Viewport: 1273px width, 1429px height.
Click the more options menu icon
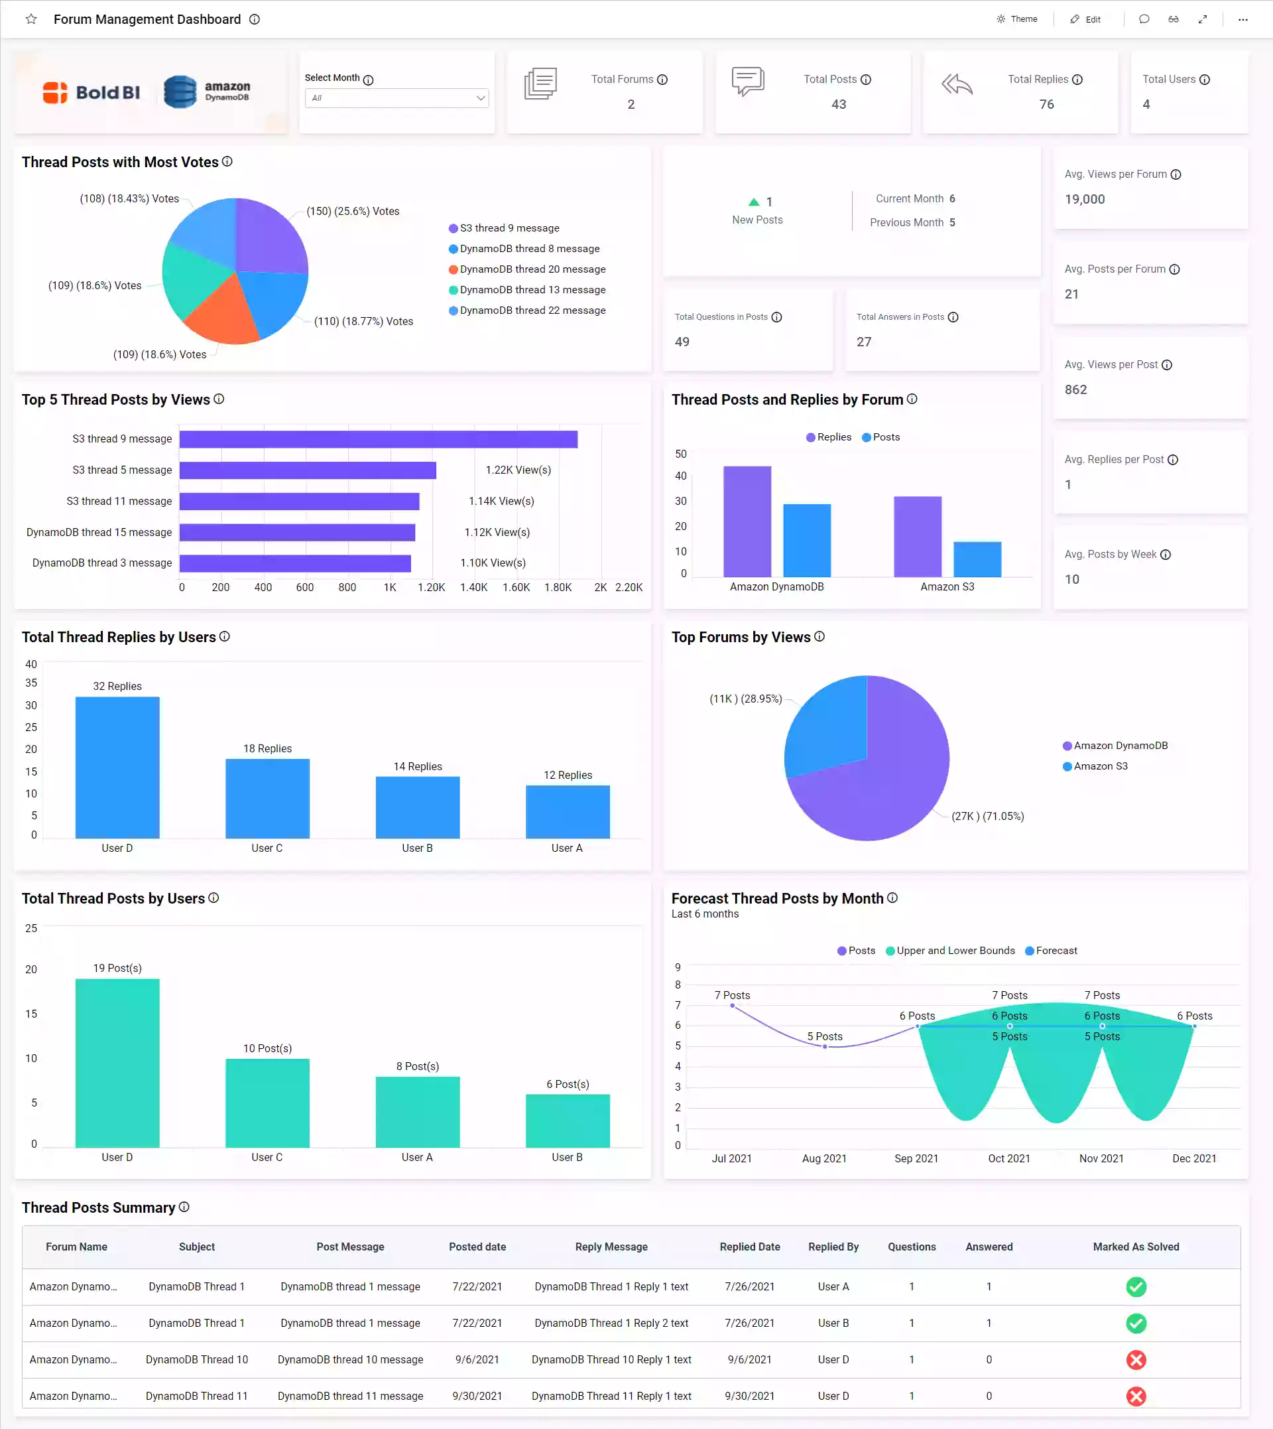click(1244, 20)
